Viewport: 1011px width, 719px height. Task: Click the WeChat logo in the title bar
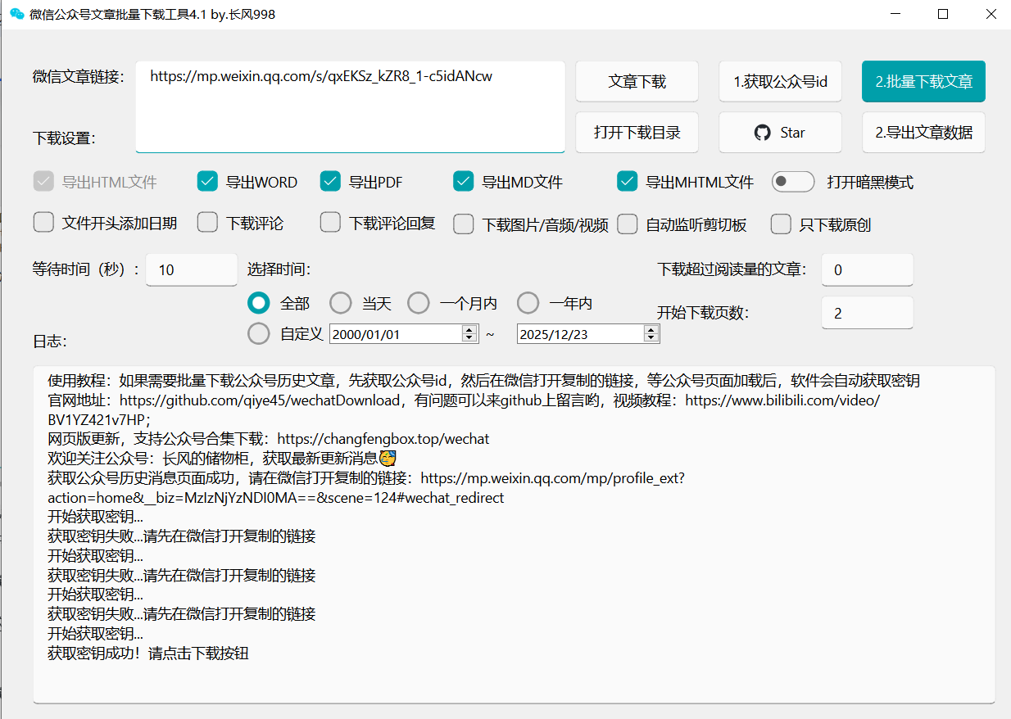tap(16, 14)
